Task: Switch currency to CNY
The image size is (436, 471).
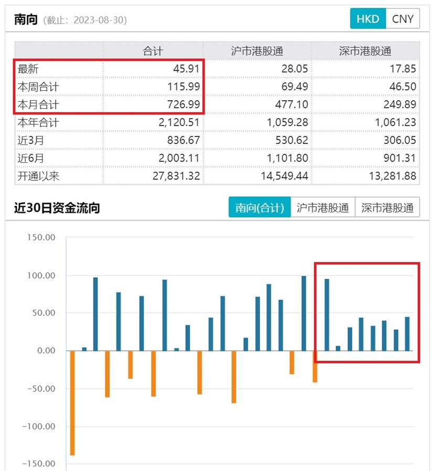Action: [403, 18]
